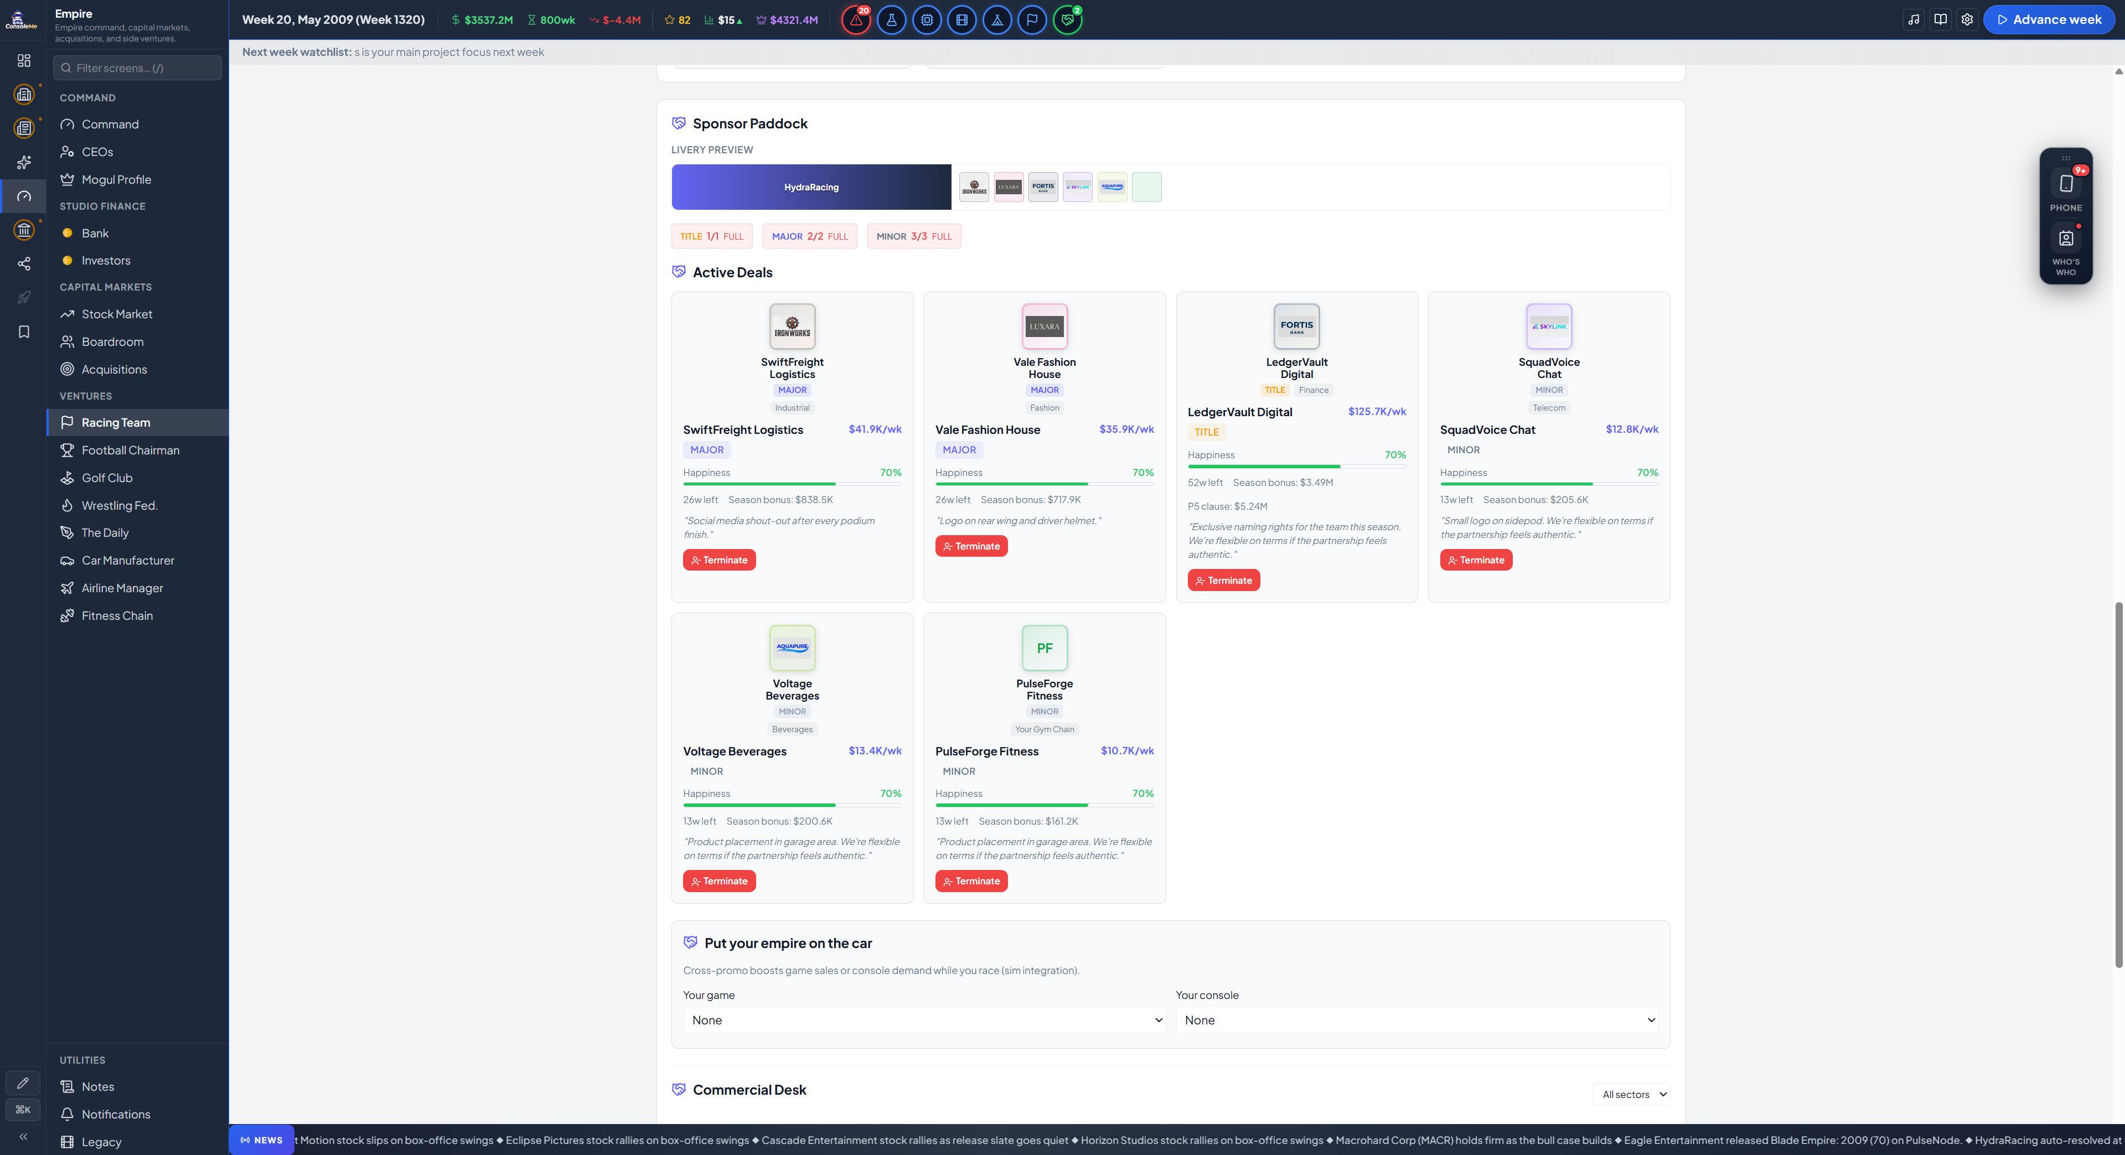The height and width of the screenshot is (1155, 2125).
Task: Click the chip hardware icon in top bar
Action: 927,20
